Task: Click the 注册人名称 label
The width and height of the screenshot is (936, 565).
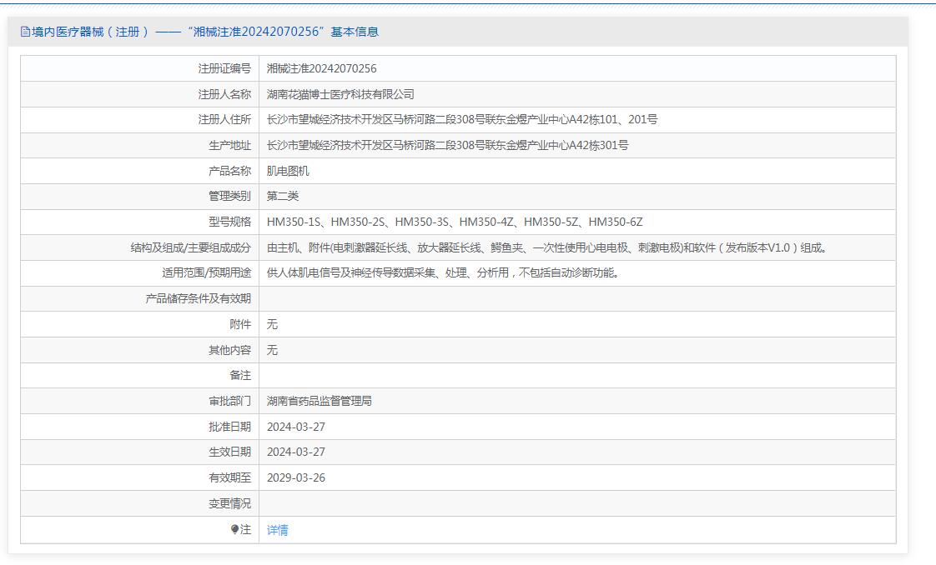Action: point(224,94)
